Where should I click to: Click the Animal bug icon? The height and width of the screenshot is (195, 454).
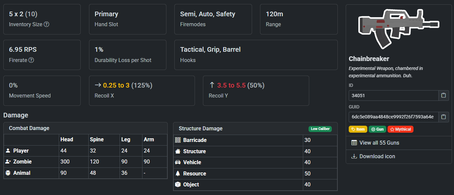click(x=8, y=173)
